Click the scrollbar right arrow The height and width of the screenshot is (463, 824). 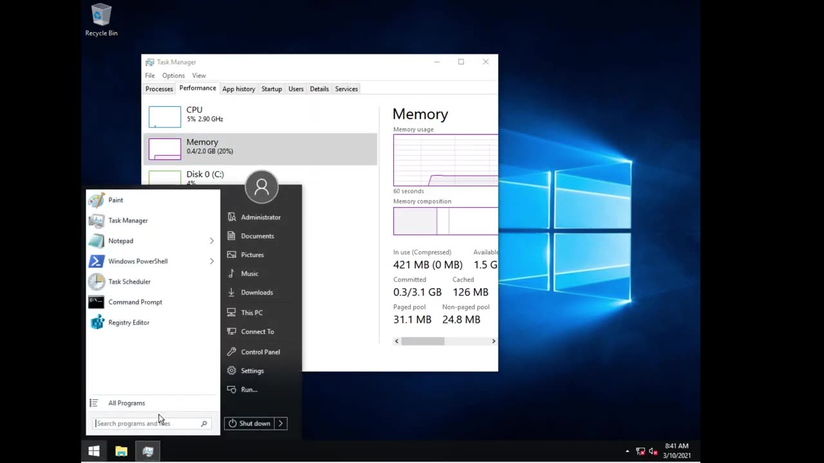(x=494, y=341)
